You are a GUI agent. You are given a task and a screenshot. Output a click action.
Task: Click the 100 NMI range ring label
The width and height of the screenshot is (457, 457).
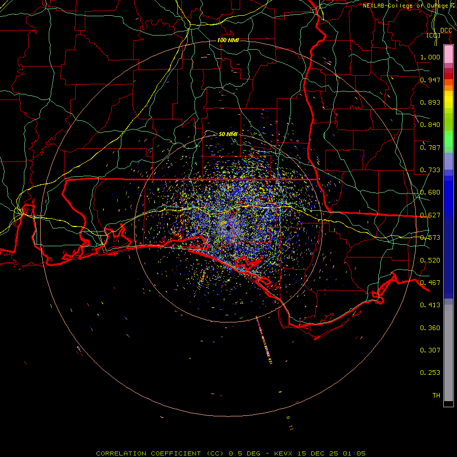click(x=228, y=40)
